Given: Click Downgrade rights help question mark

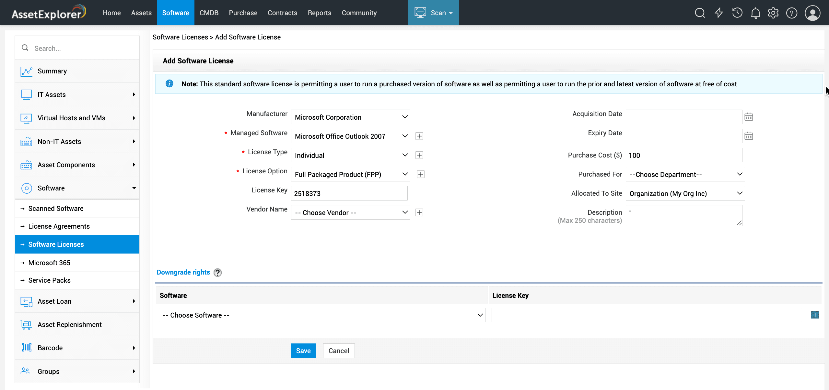Looking at the screenshot, I should pos(218,273).
